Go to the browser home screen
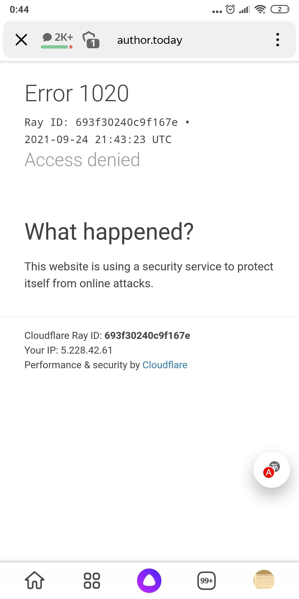 [35, 580]
